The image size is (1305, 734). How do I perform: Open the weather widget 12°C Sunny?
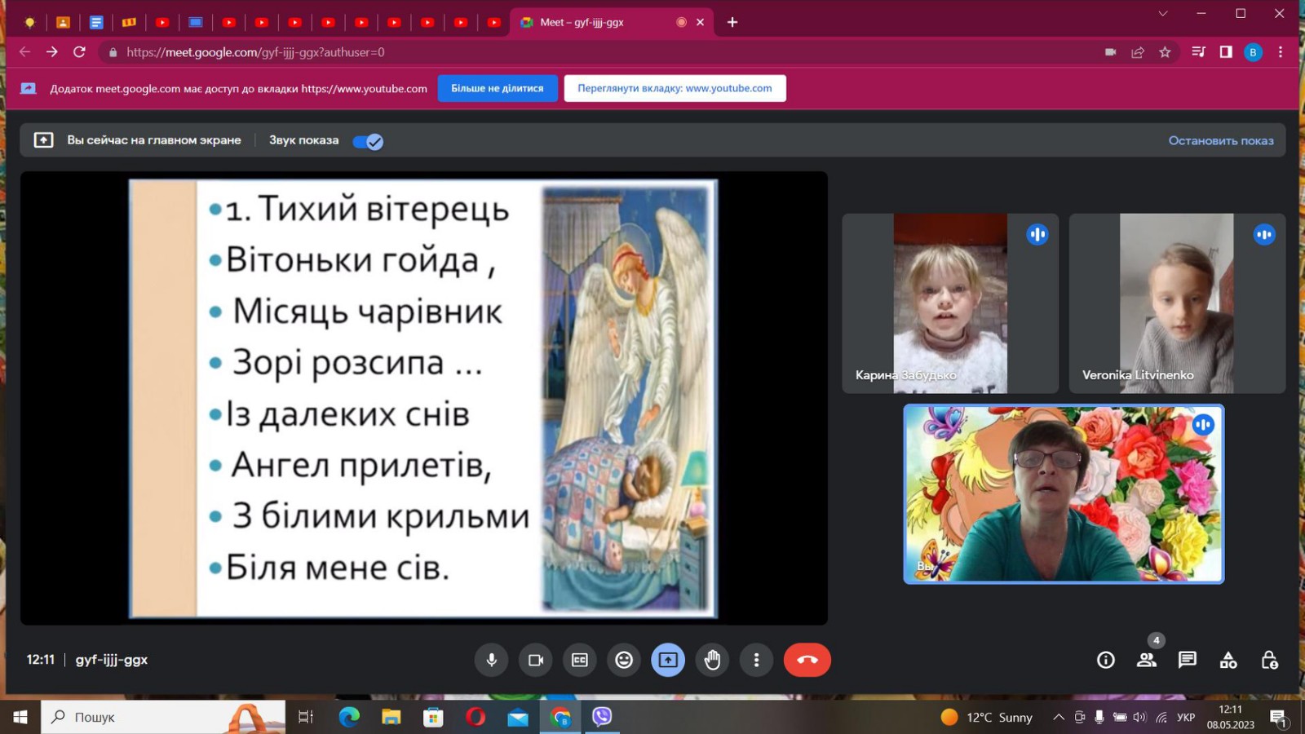click(987, 717)
